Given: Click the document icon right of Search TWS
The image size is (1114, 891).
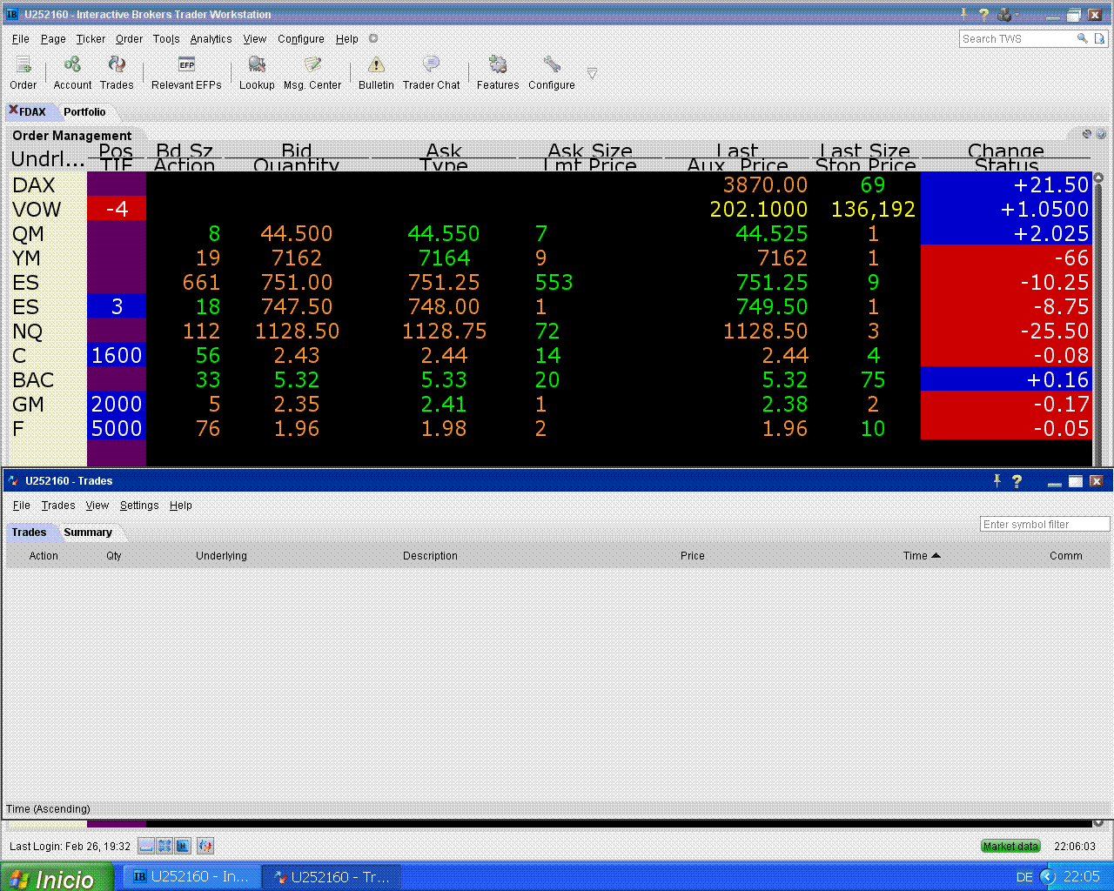Looking at the screenshot, I should click(1100, 38).
